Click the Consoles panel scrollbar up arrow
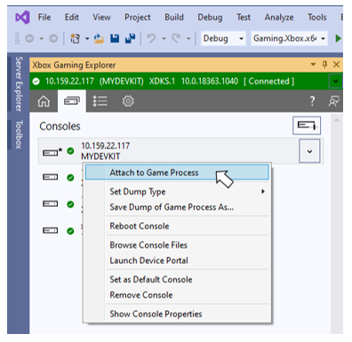Viewport: 352px width, 342px height. tap(337, 120)
